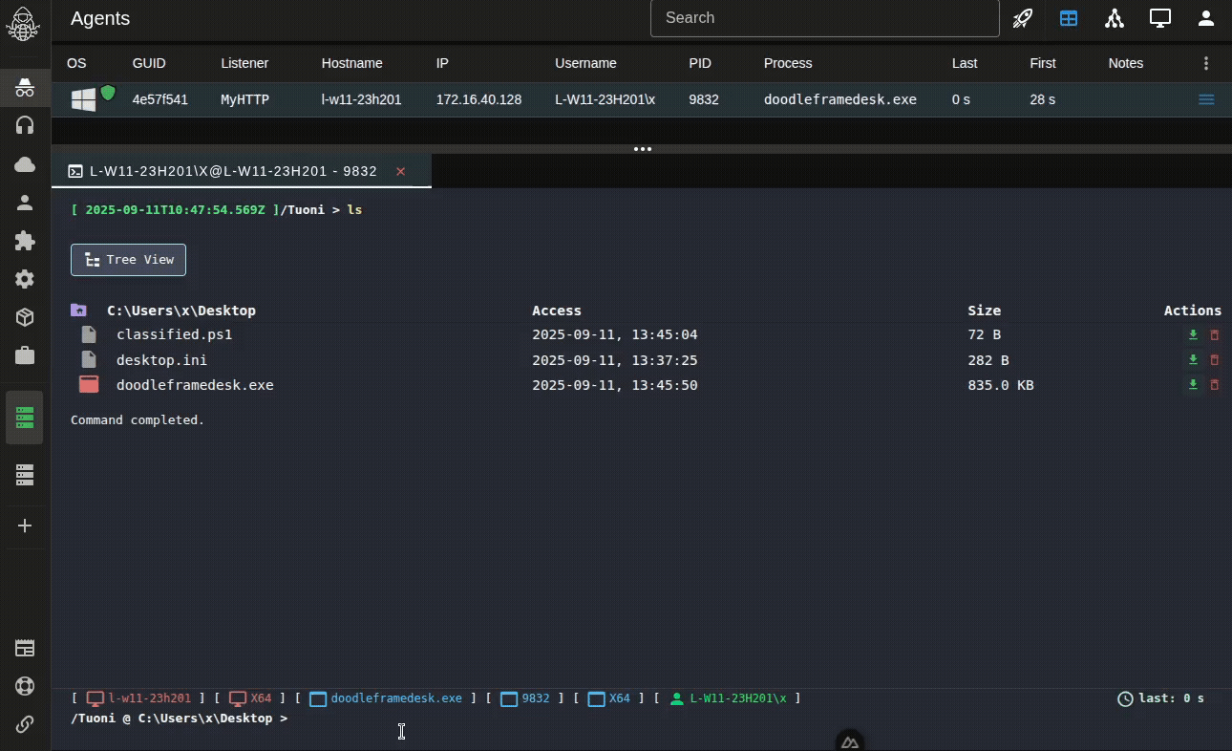The image size is (1232, 751).
Task: Focus the Search input field
Action: (x=824, y=18)
